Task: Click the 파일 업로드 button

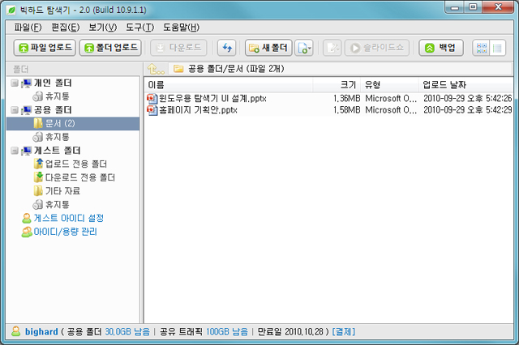Action: click(45, 48)
